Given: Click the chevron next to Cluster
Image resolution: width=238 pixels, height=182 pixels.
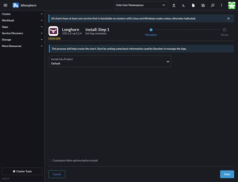Looking at the screenshot, I should [42, 14].
